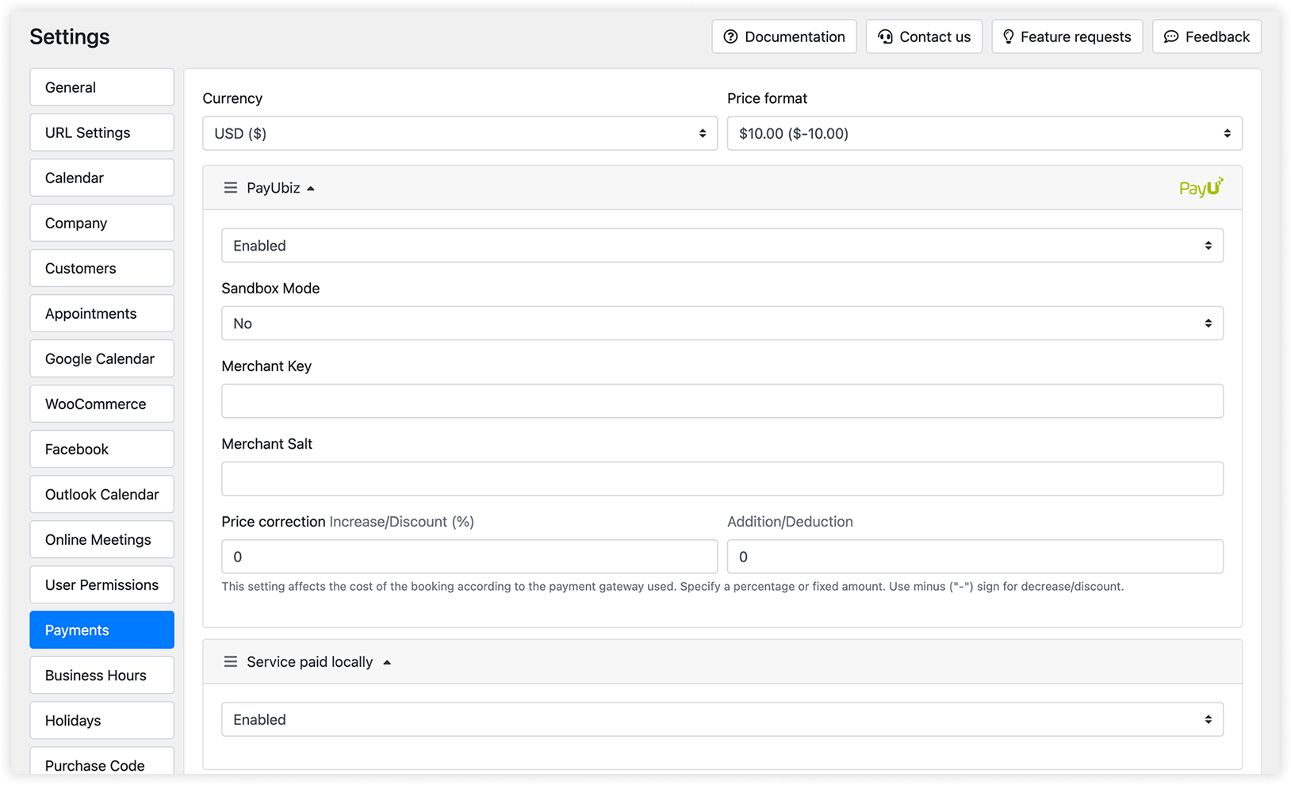The width and height of the screenshot is (1291, 785).
Task: Open the PayUbiz Enabled dropdown
Action: click(x=722, y=246)
